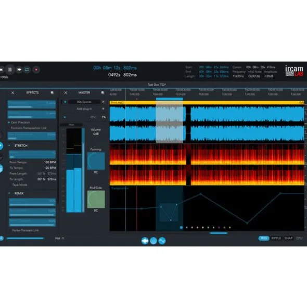Click the highlighted selection in the top waveform
Viewport: 307px width, 308px height.
(170, 114)
